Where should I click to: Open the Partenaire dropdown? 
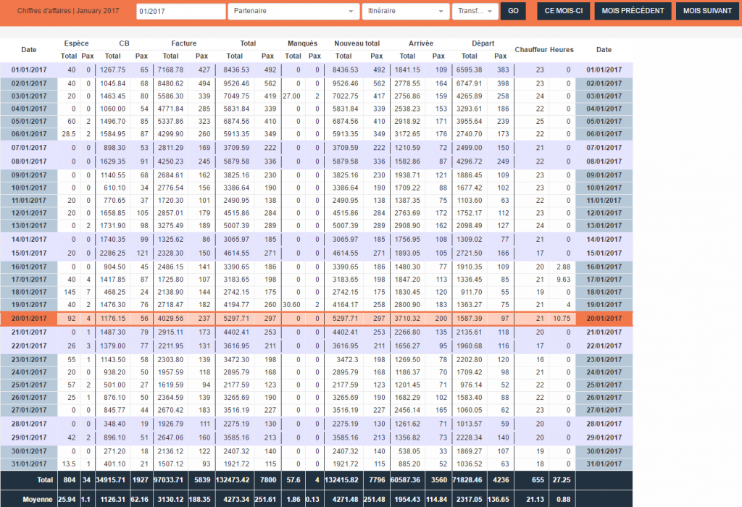[x=293, y=12]
